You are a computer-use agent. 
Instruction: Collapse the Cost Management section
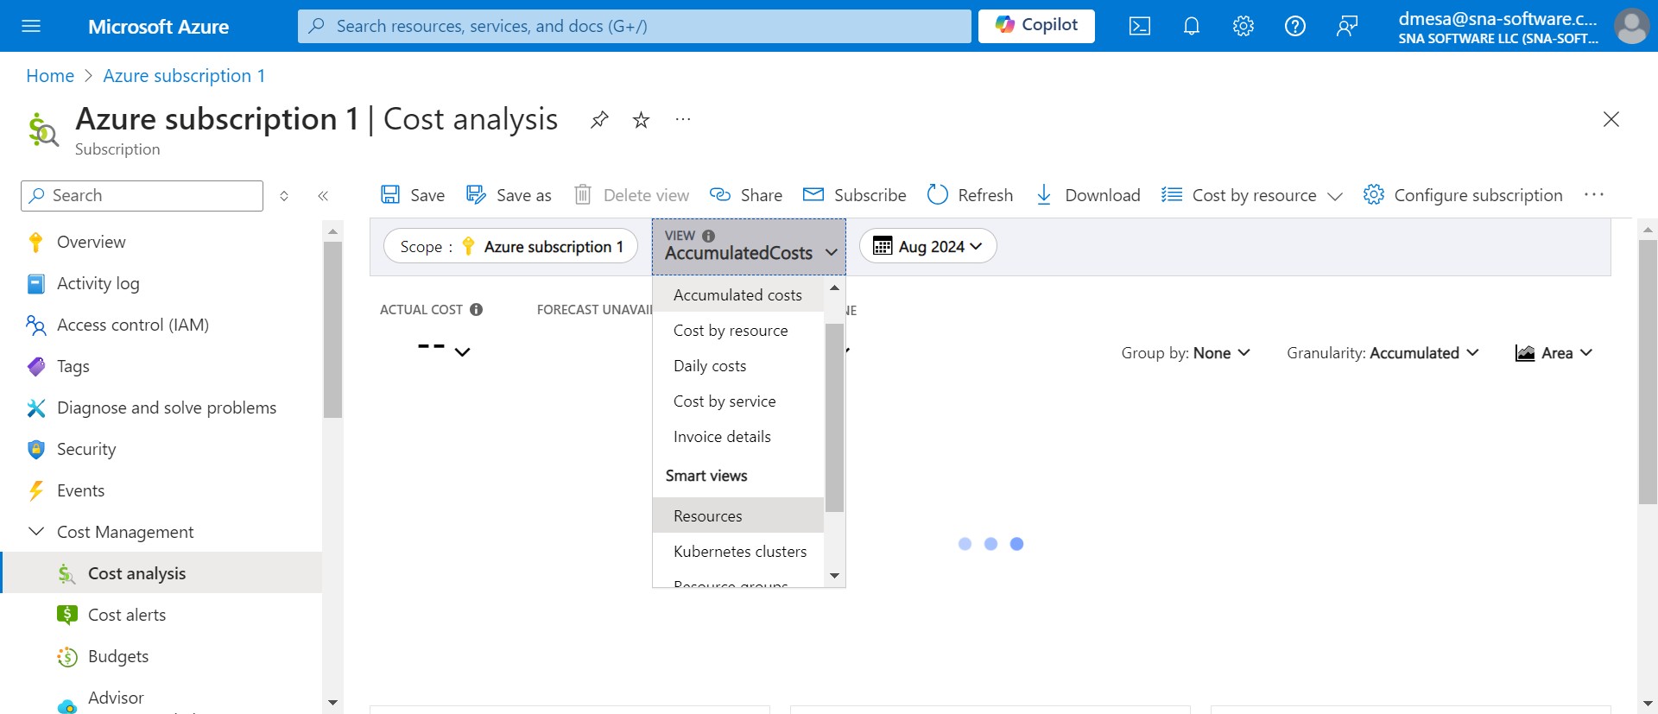click(36, 532)
